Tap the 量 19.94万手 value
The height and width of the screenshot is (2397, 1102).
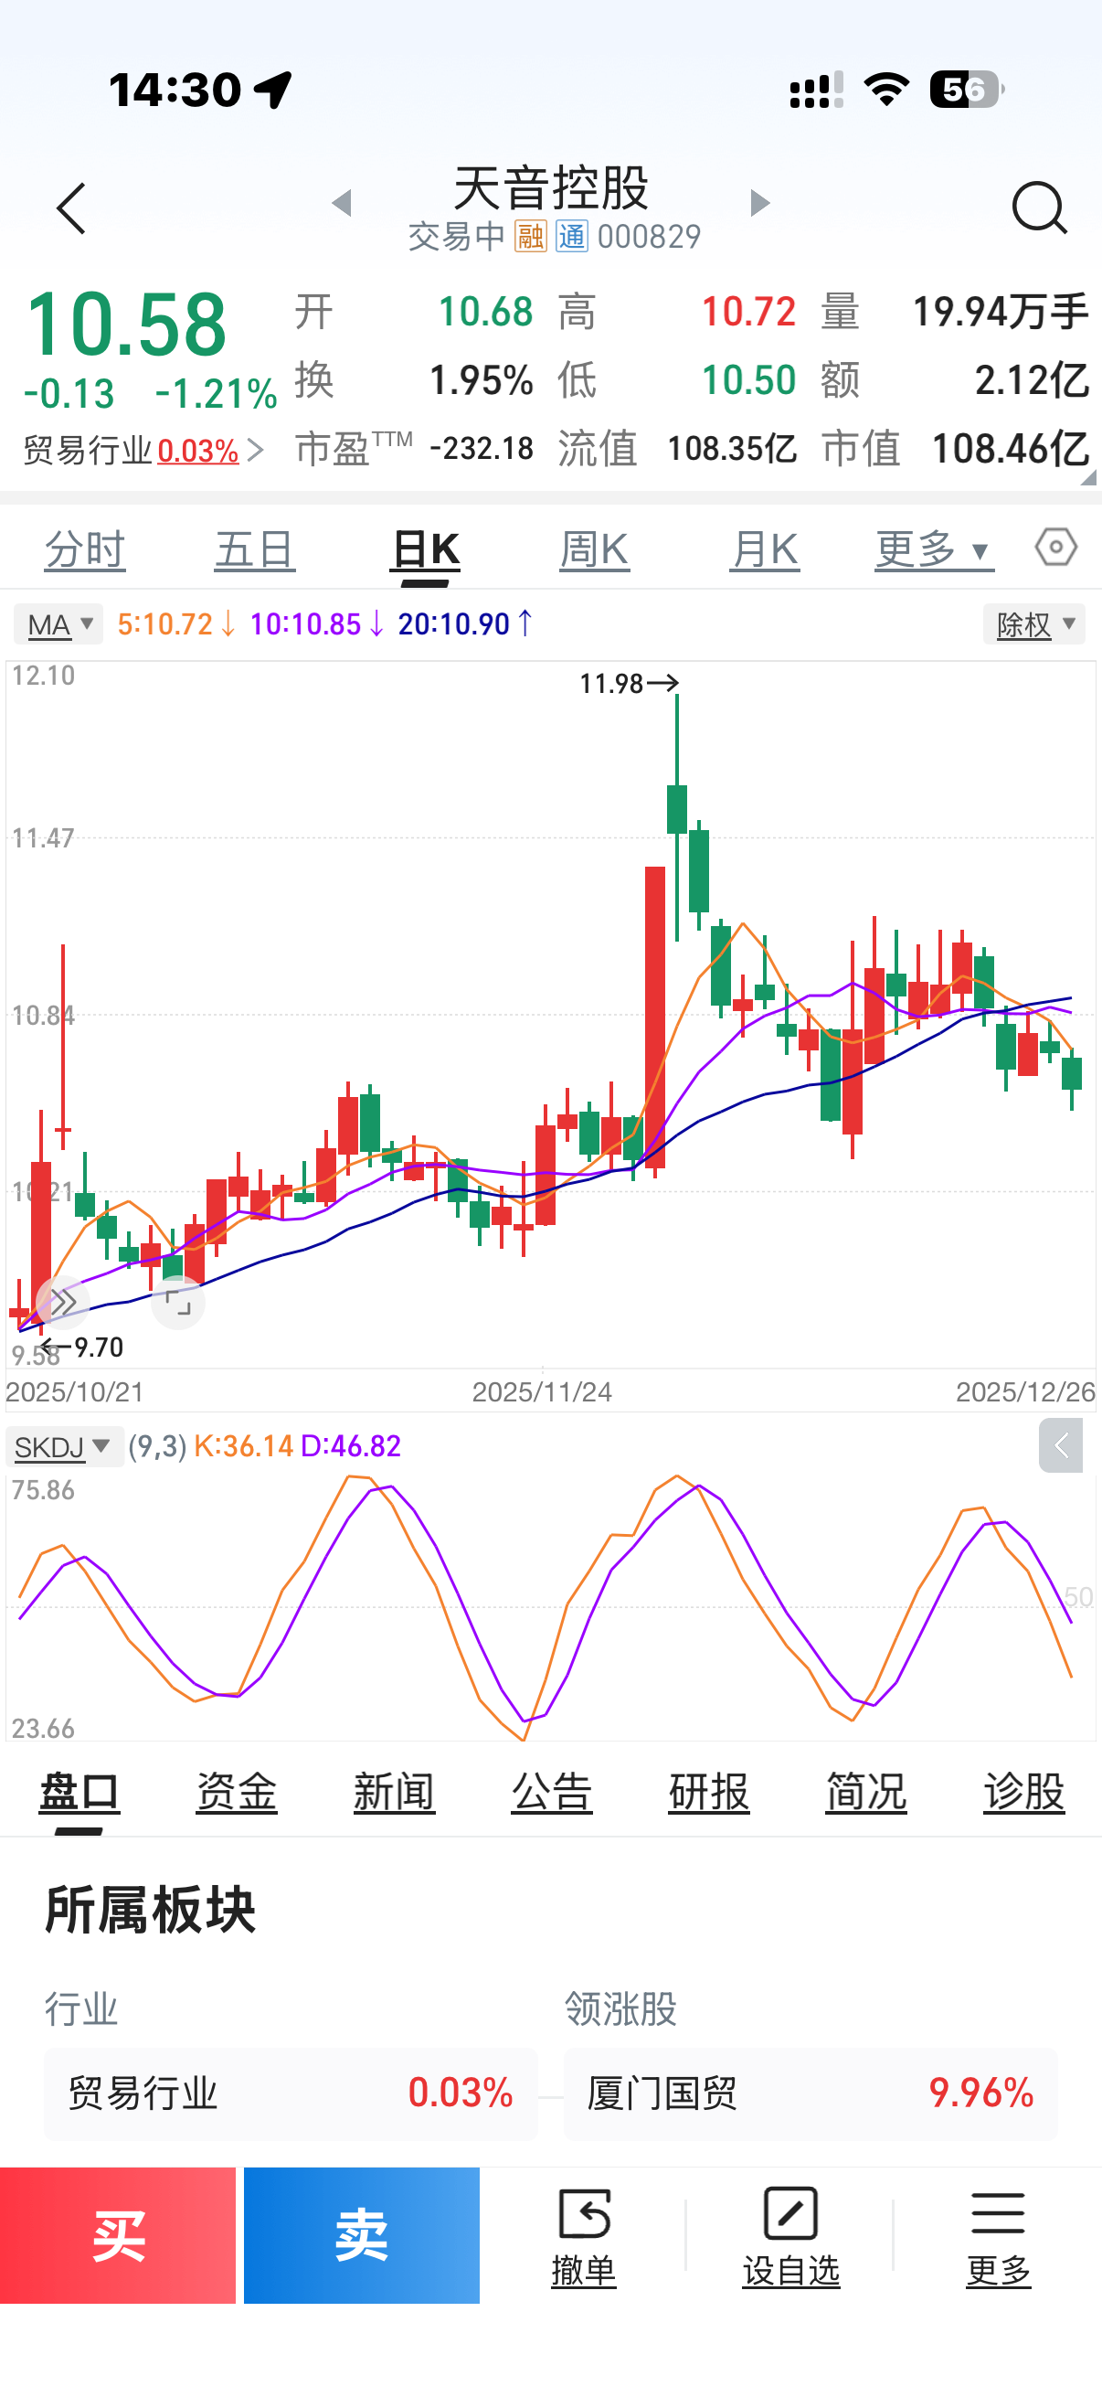pyautogui.click(x=1000, y=312)
